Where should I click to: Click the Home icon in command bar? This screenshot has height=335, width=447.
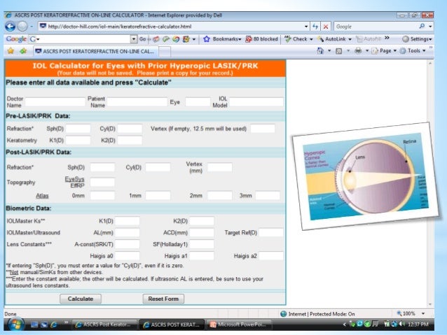(320, 51)
